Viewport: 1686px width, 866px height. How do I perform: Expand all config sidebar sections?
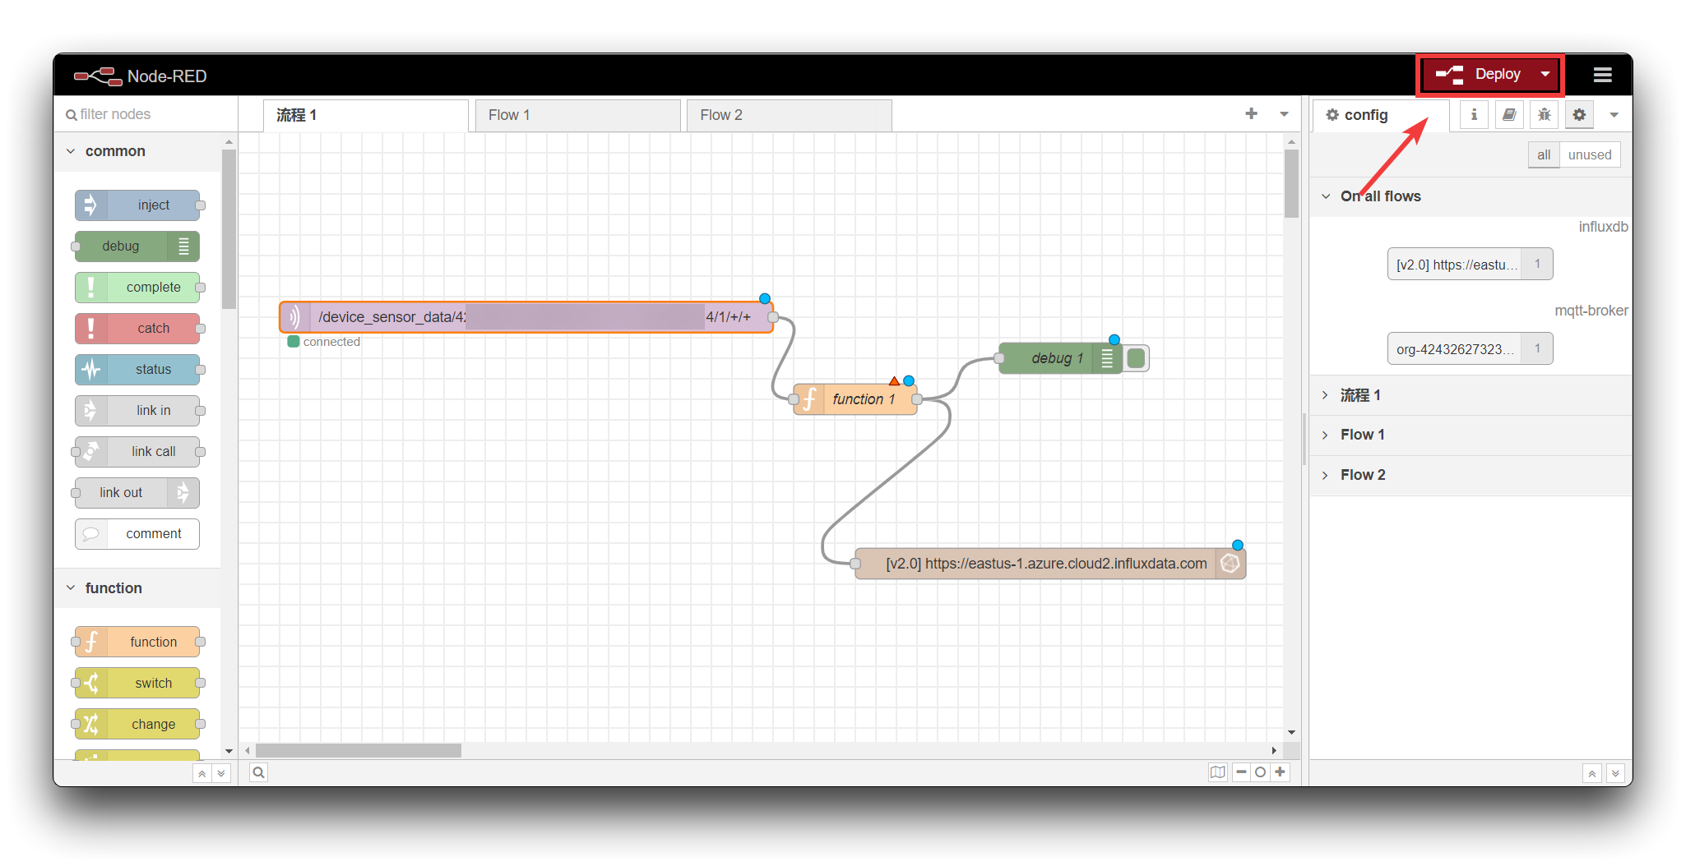point(1615,773)
